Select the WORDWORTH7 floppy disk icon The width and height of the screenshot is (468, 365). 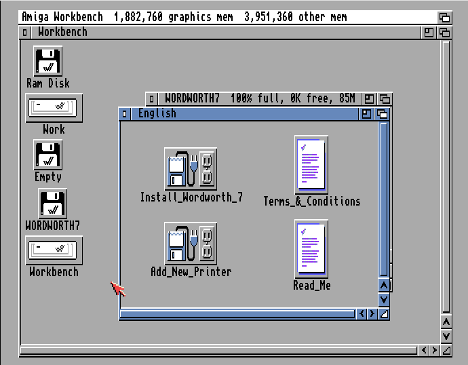coord(52,204)
